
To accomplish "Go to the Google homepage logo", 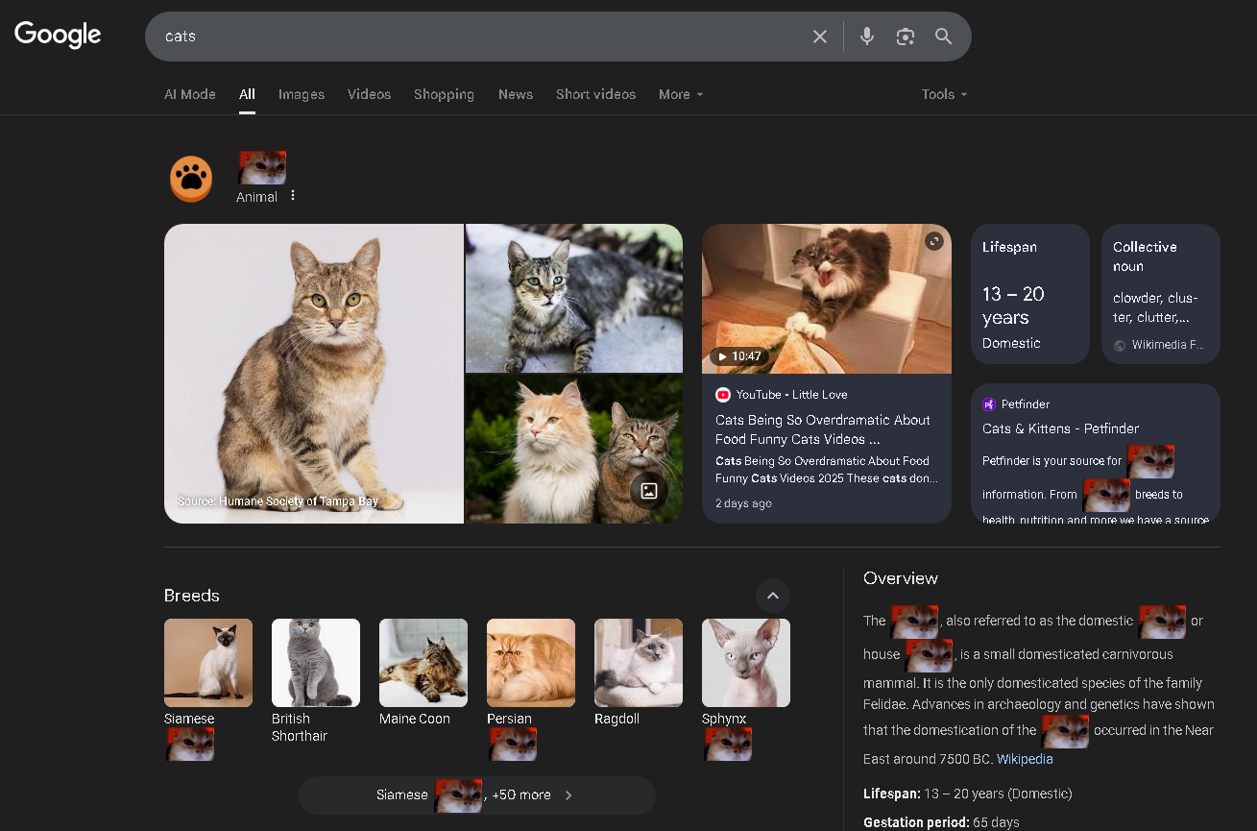I will 58,36.
